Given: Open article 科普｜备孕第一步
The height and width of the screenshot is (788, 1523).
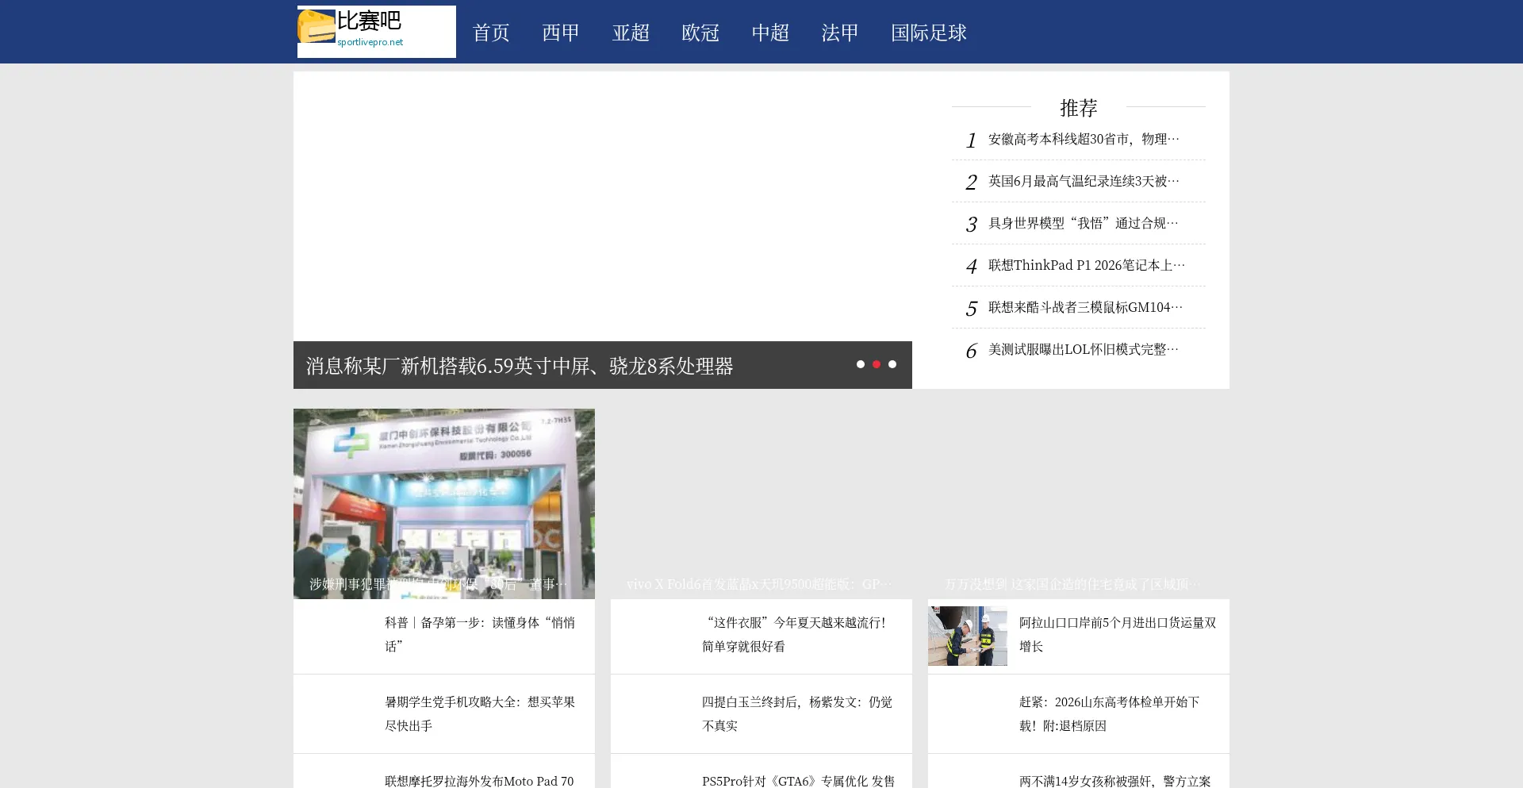Looking at the screenshot, I should pyautogui.click(x=480, y=634).
